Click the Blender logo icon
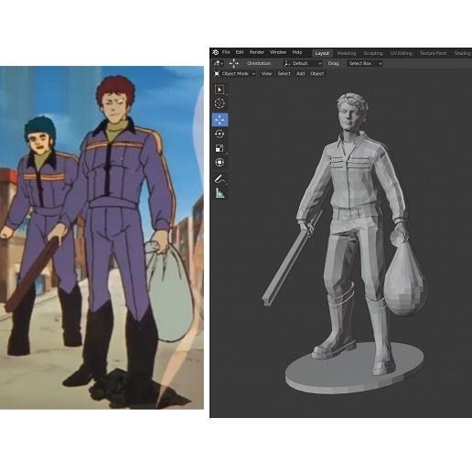The width and height of the screenshot is (472, 472). [215, 52]
